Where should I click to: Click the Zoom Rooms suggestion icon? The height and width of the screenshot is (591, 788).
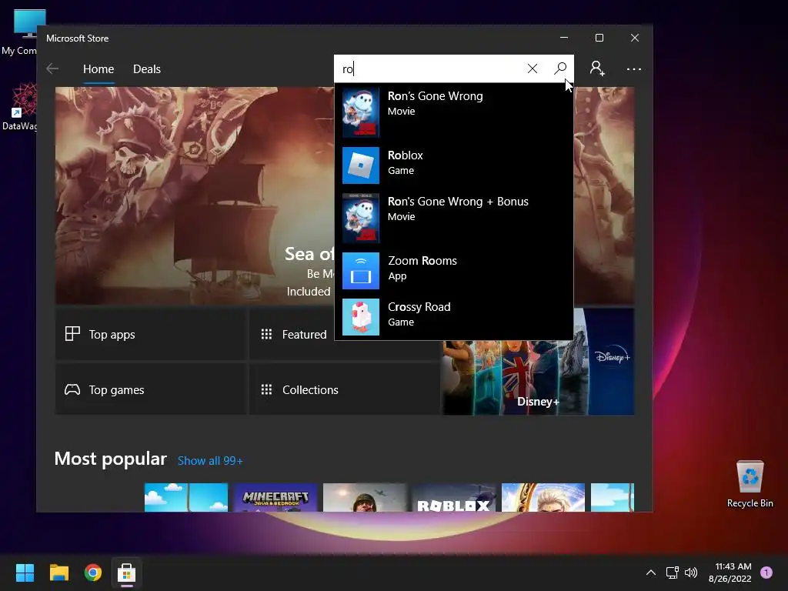pyautogui.click(x=361, y=271)
